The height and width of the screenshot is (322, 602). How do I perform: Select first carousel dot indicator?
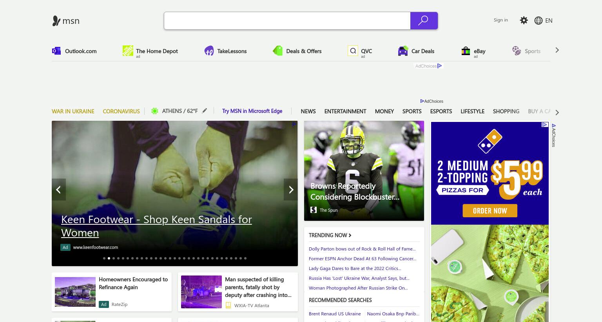click(x=104, y=258)
